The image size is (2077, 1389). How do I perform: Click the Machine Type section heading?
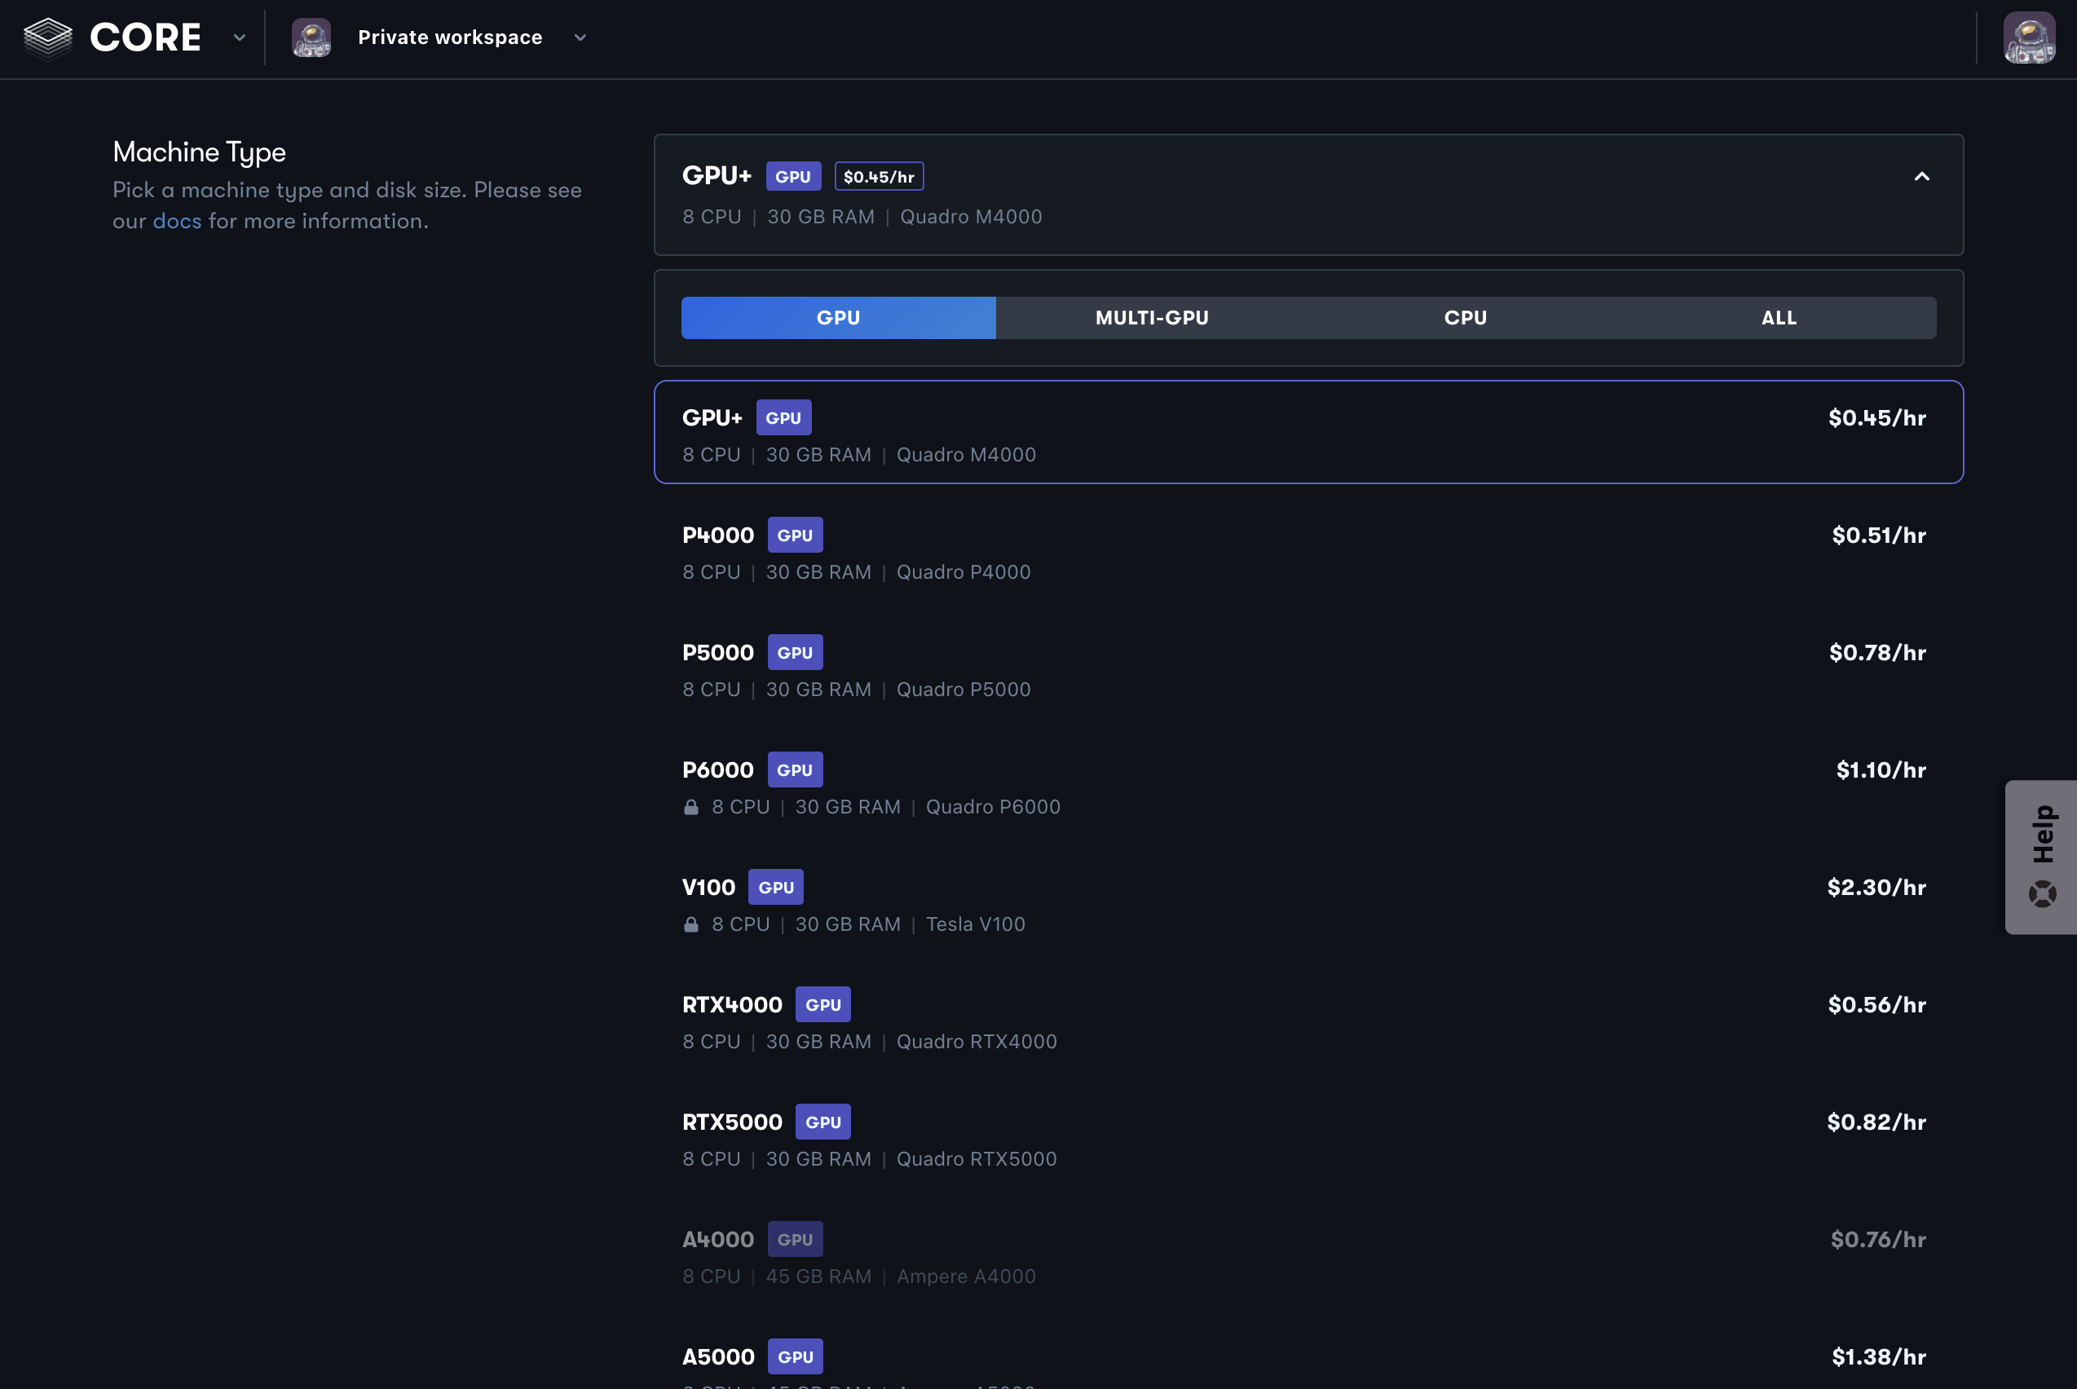(199, 152)
